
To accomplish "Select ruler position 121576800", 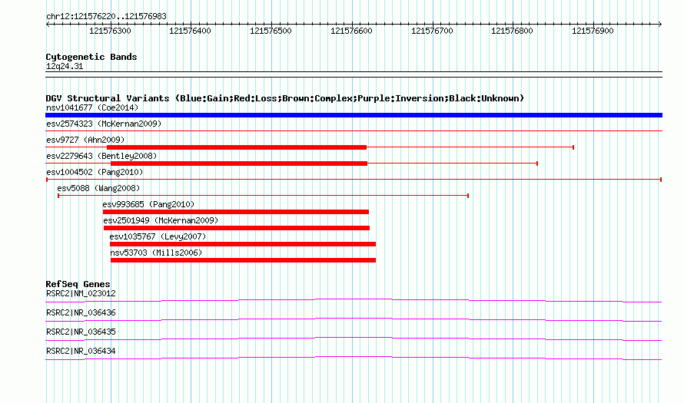I will coord(512,31).
